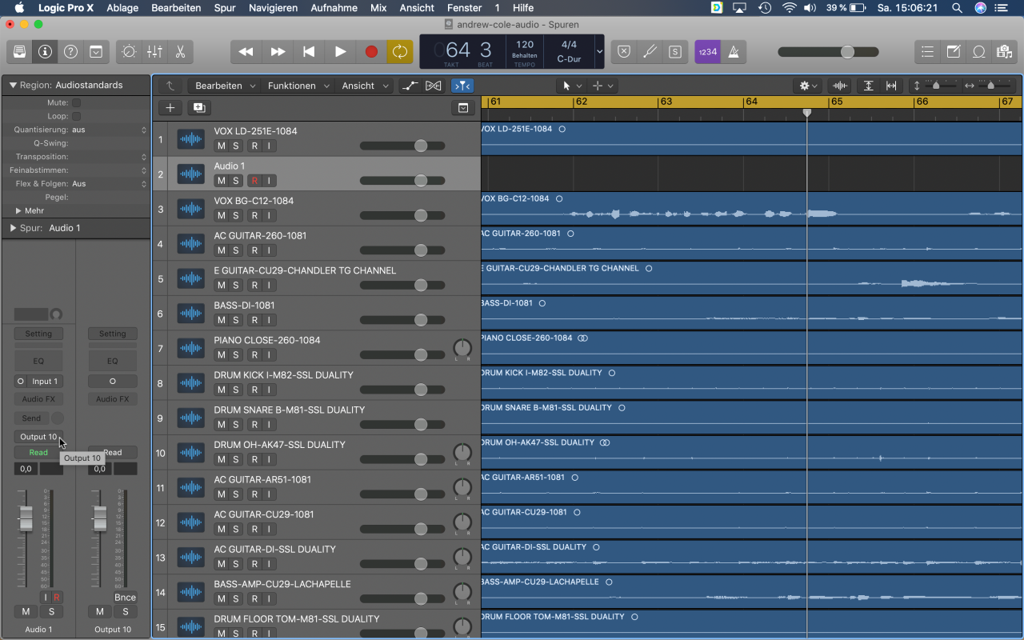Toggle the Show Flex button
Image resolution: width=1024 pixels, height=640 pixels.
[434, 86]
